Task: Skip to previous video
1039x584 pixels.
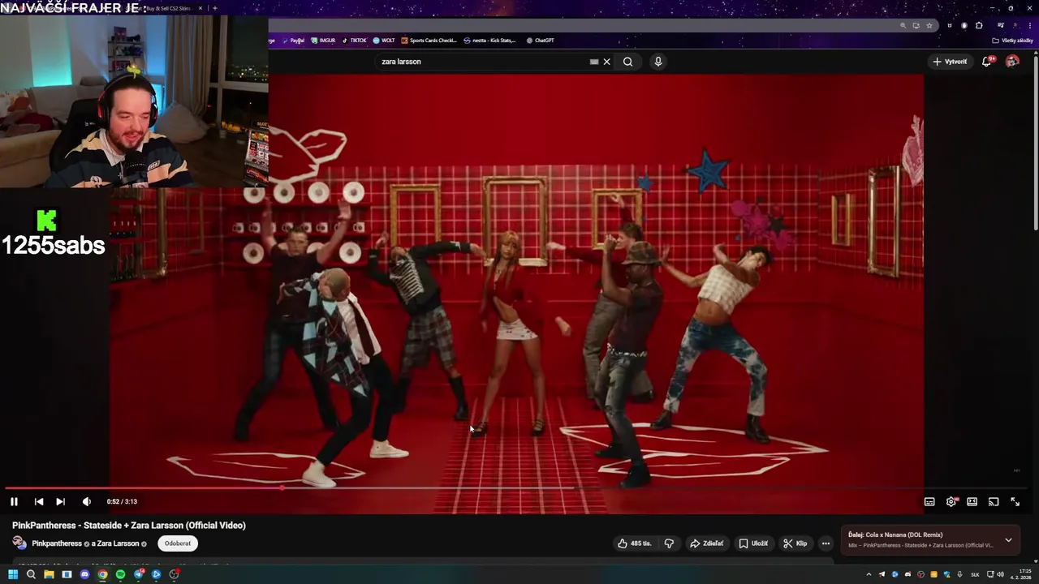Action: 39,501
